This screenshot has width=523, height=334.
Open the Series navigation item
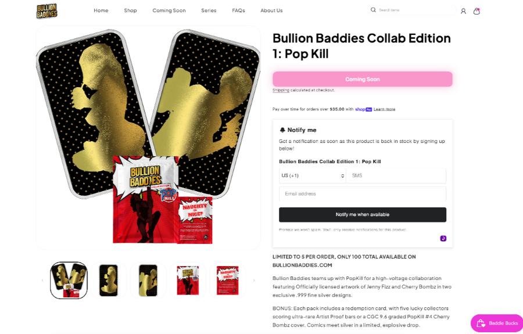point(209,10)
